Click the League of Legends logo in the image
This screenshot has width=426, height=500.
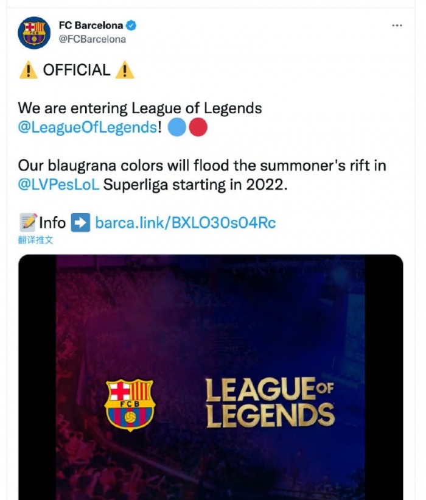(270, 401)
